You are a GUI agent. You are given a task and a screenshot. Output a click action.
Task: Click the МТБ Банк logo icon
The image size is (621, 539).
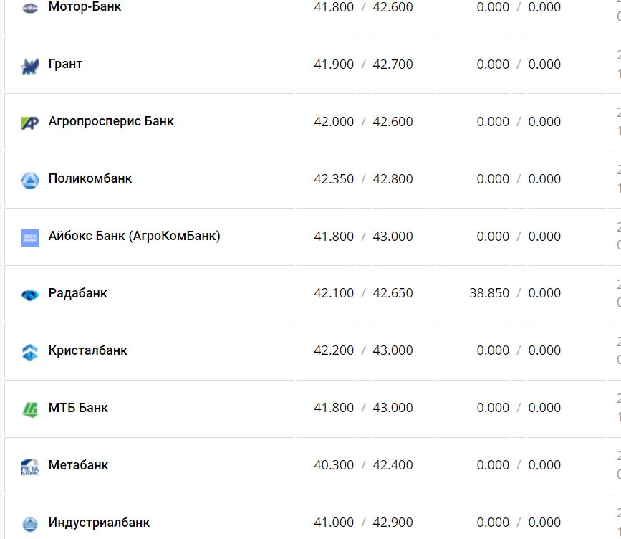point(30,409)
